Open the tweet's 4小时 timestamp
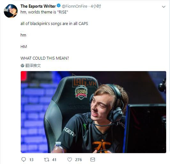 pyautogui.click(x=96, y=6)
